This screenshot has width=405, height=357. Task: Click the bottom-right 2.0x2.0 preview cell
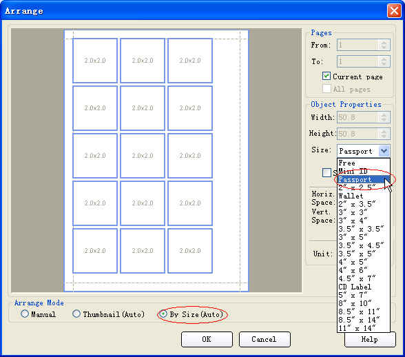(x=190, y=251)
